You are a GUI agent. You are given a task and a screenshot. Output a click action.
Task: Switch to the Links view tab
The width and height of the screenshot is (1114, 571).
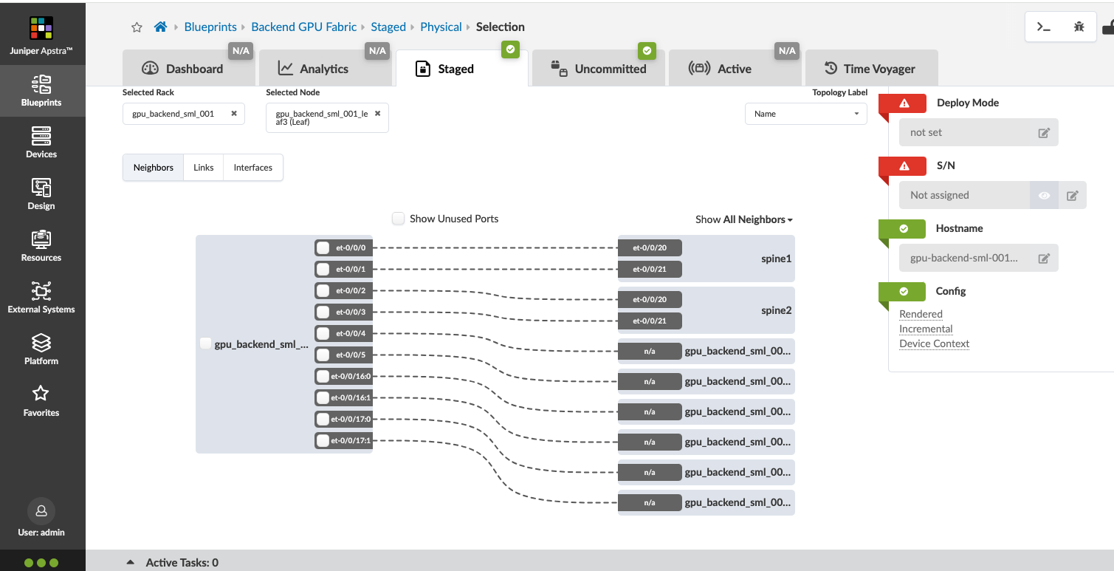(x=204, y=168)
